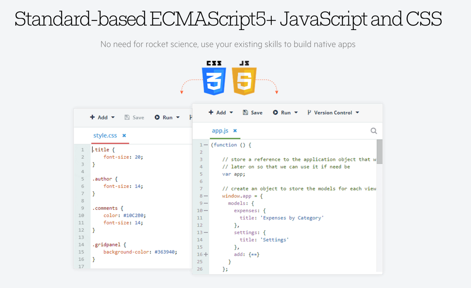Collapse code fold at line 13
Screen dimensions: 471x288
[206, 232]
